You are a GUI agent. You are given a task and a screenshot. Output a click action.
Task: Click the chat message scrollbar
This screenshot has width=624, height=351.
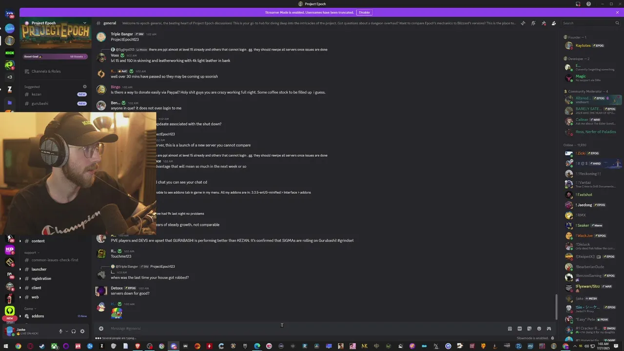pos(556,307)
